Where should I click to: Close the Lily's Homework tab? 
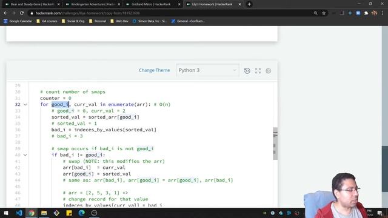tap(239, 4)
